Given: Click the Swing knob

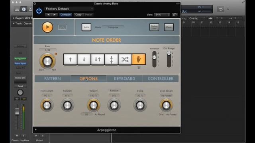Looking at the screenshot, I should 140,105.
